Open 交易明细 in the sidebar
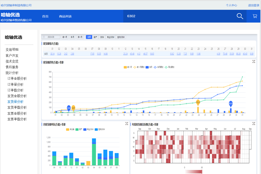Viewport: 261px width, 174px height. tap(12, 49)
